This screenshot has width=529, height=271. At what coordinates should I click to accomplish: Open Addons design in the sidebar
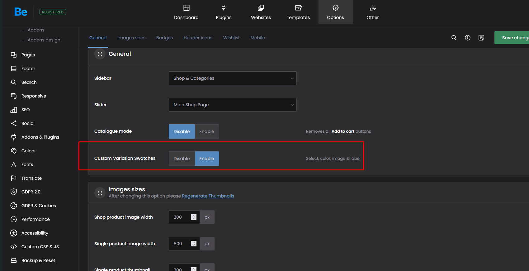click(x=44, y=40)
